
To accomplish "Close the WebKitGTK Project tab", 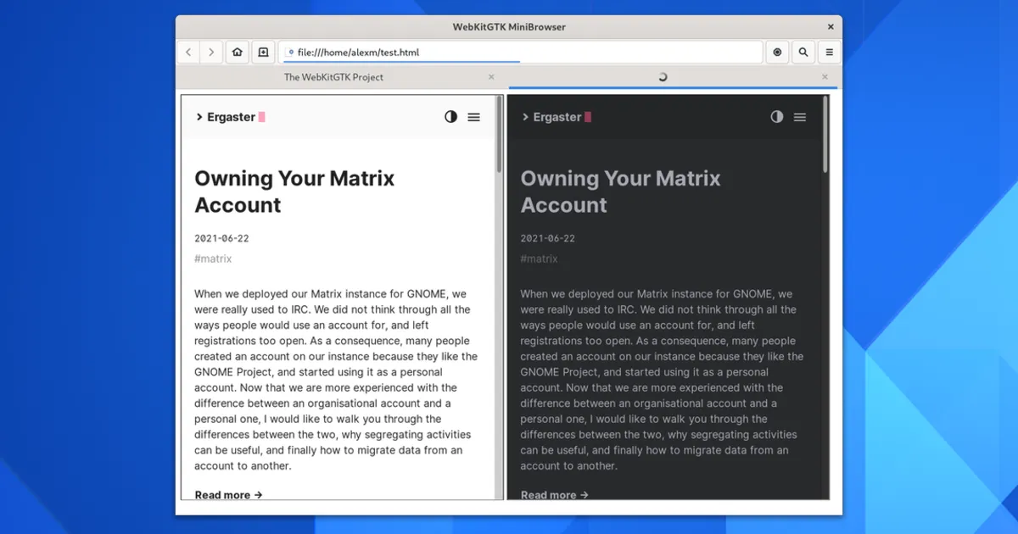I will 491,77.
